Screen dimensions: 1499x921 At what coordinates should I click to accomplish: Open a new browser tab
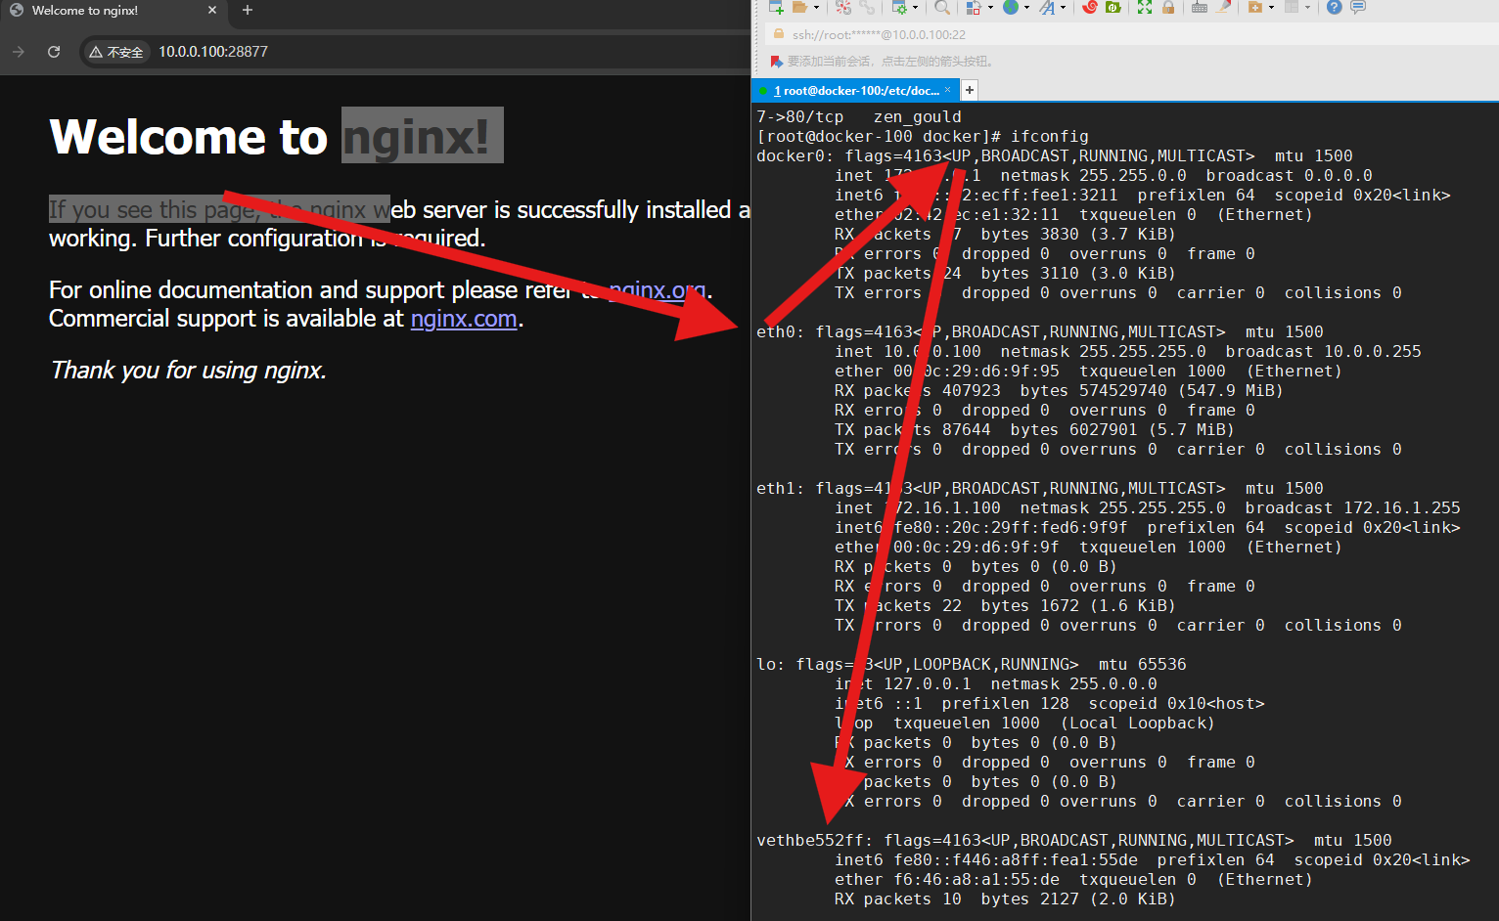[x=248, y=11]
